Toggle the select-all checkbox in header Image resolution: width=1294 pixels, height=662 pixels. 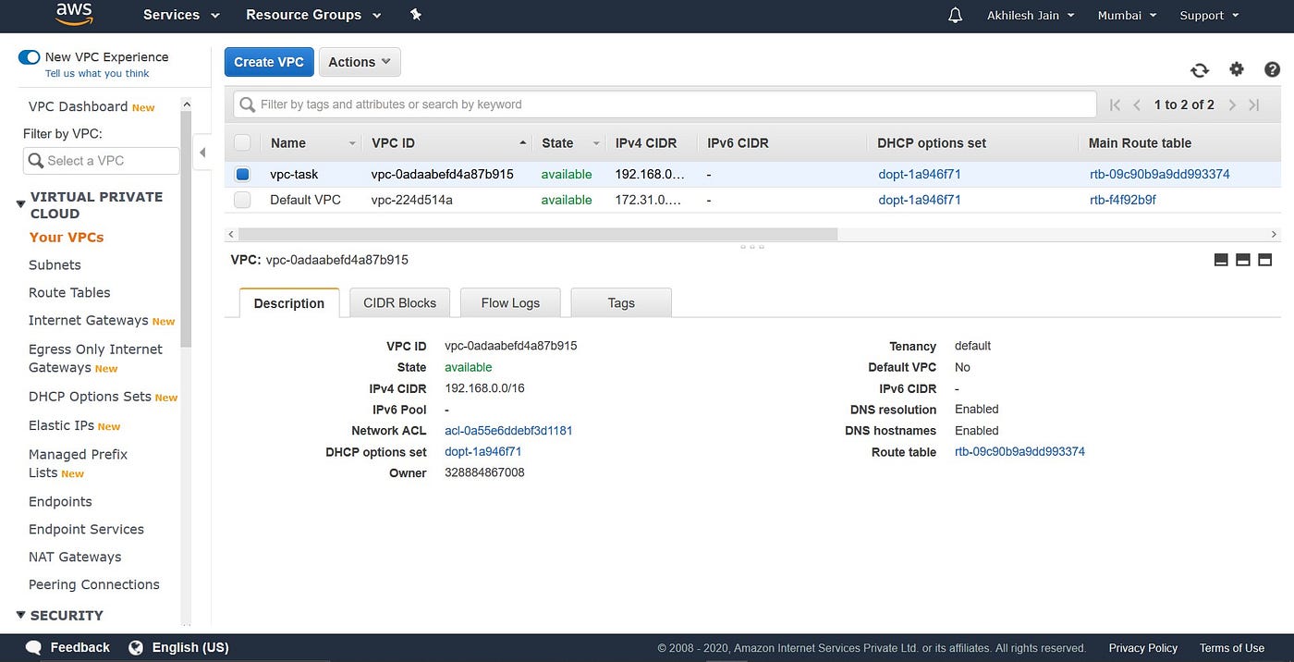point(242,142)
